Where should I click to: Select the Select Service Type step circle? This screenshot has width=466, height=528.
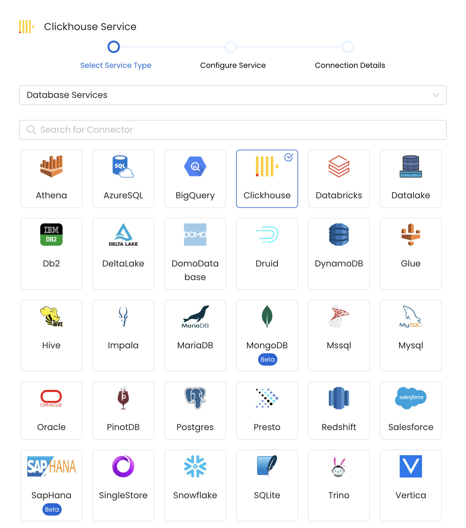point(114,47)
